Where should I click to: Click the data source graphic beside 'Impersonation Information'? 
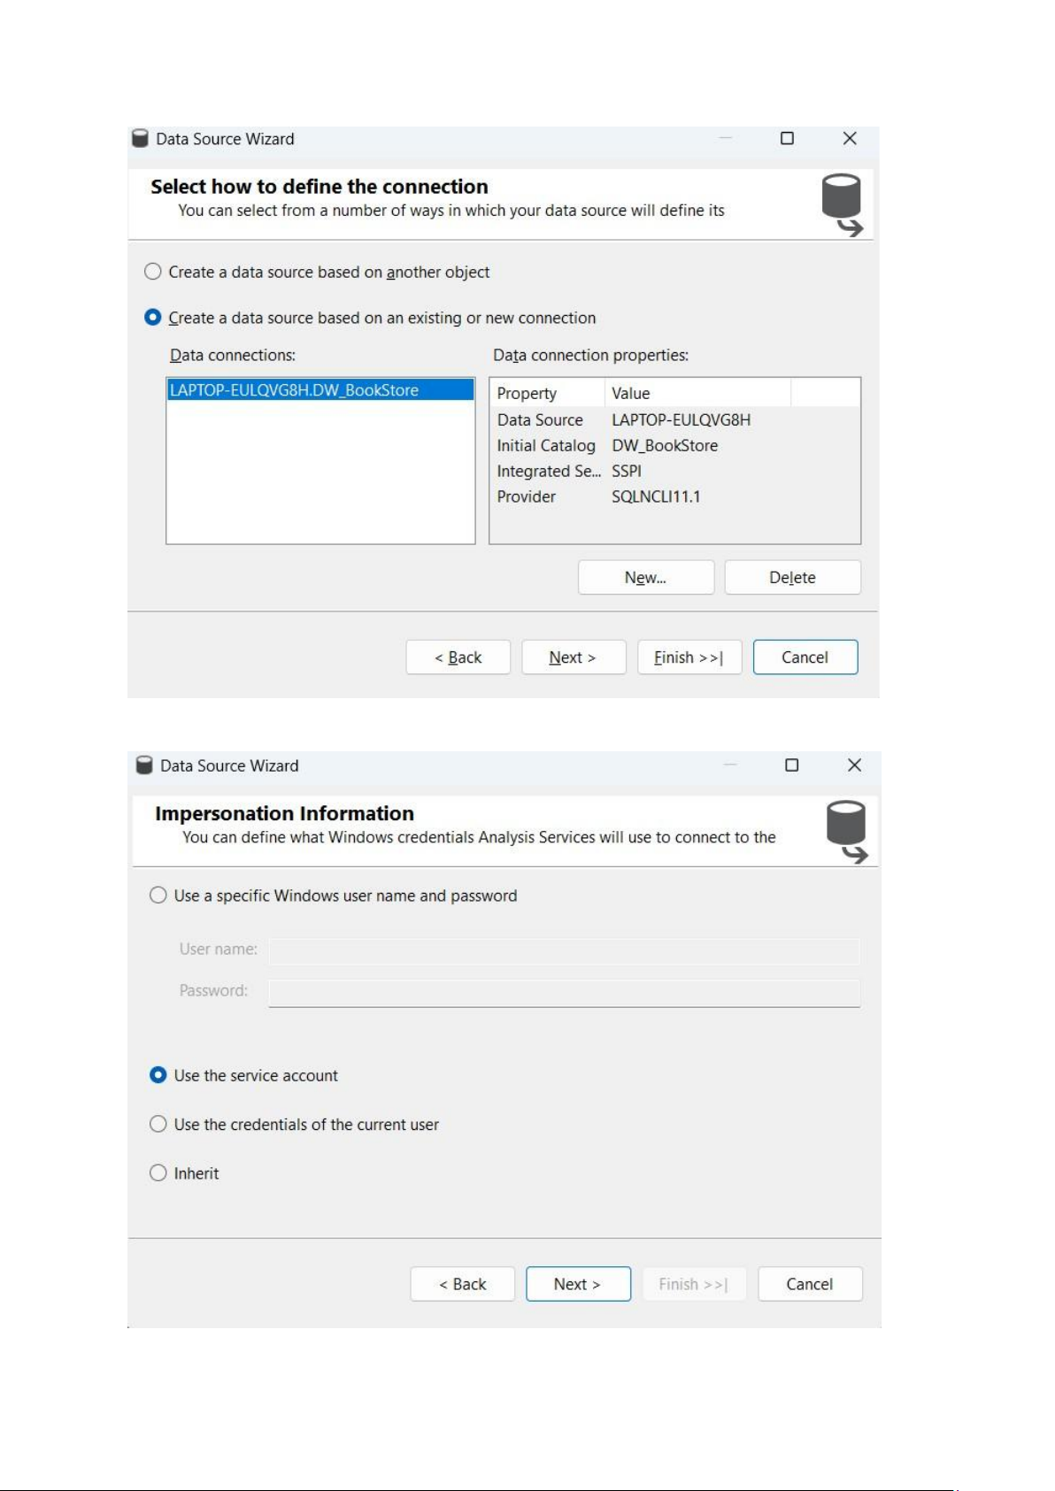(x=847, y=831)
